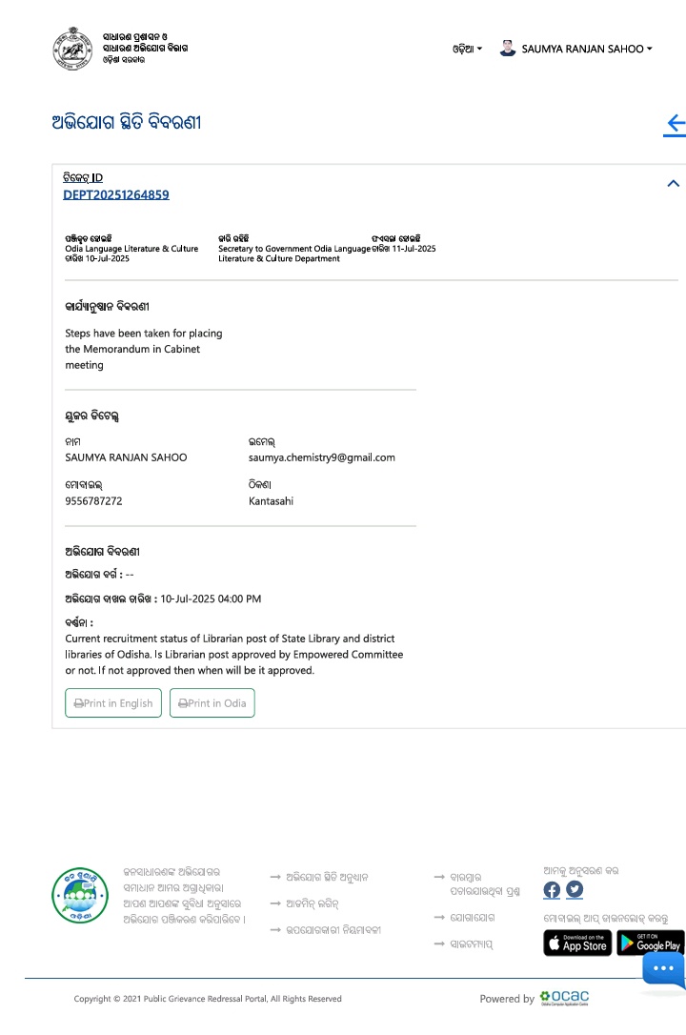Open footer link ଅଭିଯୋଗ ସ୍ଥିତି ଅନୁଧ୍ୟାନ
The height and width of the screenshot is (1035, 686).
click(327, 877)
